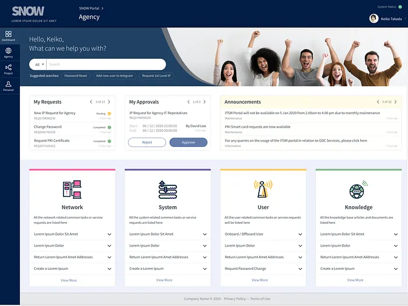Click the Knowledge globe icon

pyautogui.click(x=358, y=189)
